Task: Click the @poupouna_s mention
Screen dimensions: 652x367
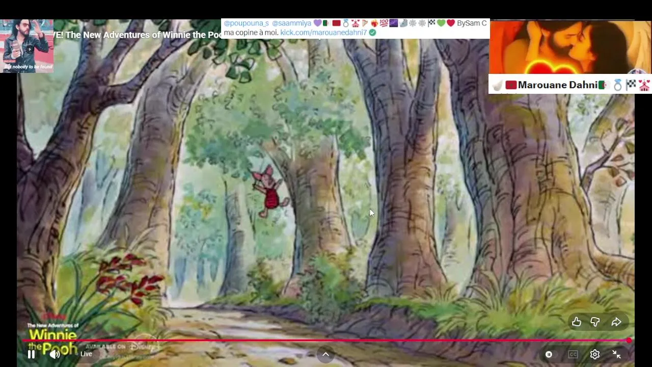Action: pyautogui.click(x=246, y=23)
